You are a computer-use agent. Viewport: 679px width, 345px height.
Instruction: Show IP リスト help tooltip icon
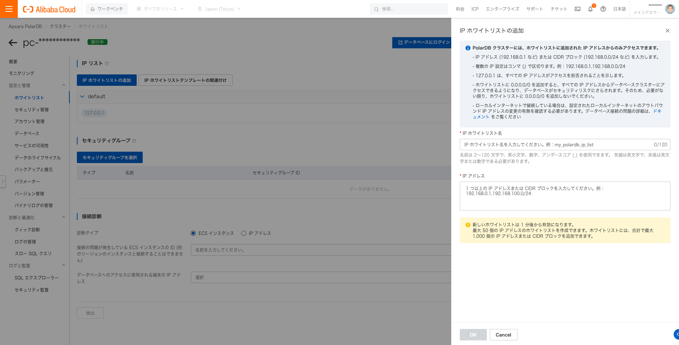tap(107, 64)
